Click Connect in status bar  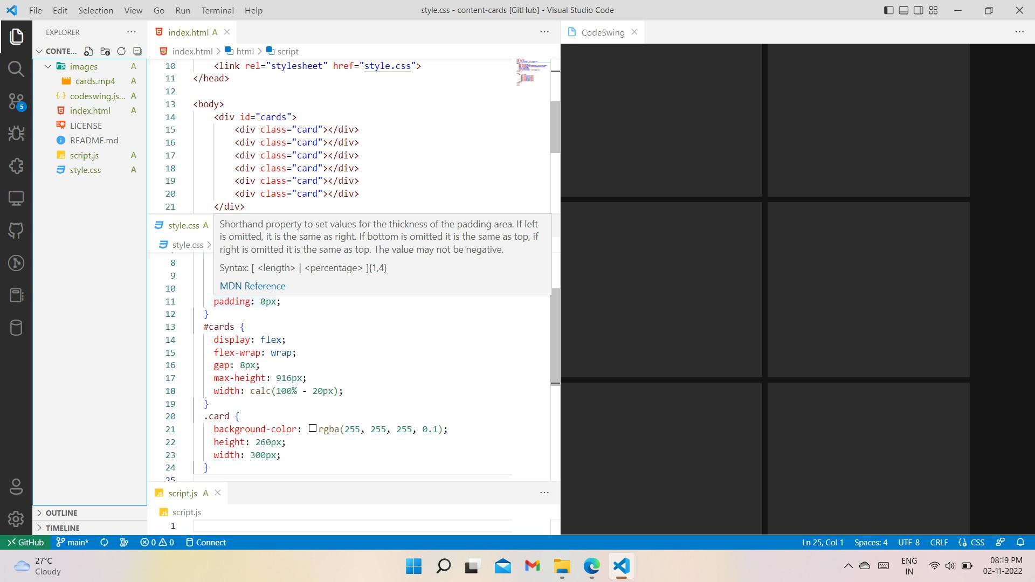(205, 542)
